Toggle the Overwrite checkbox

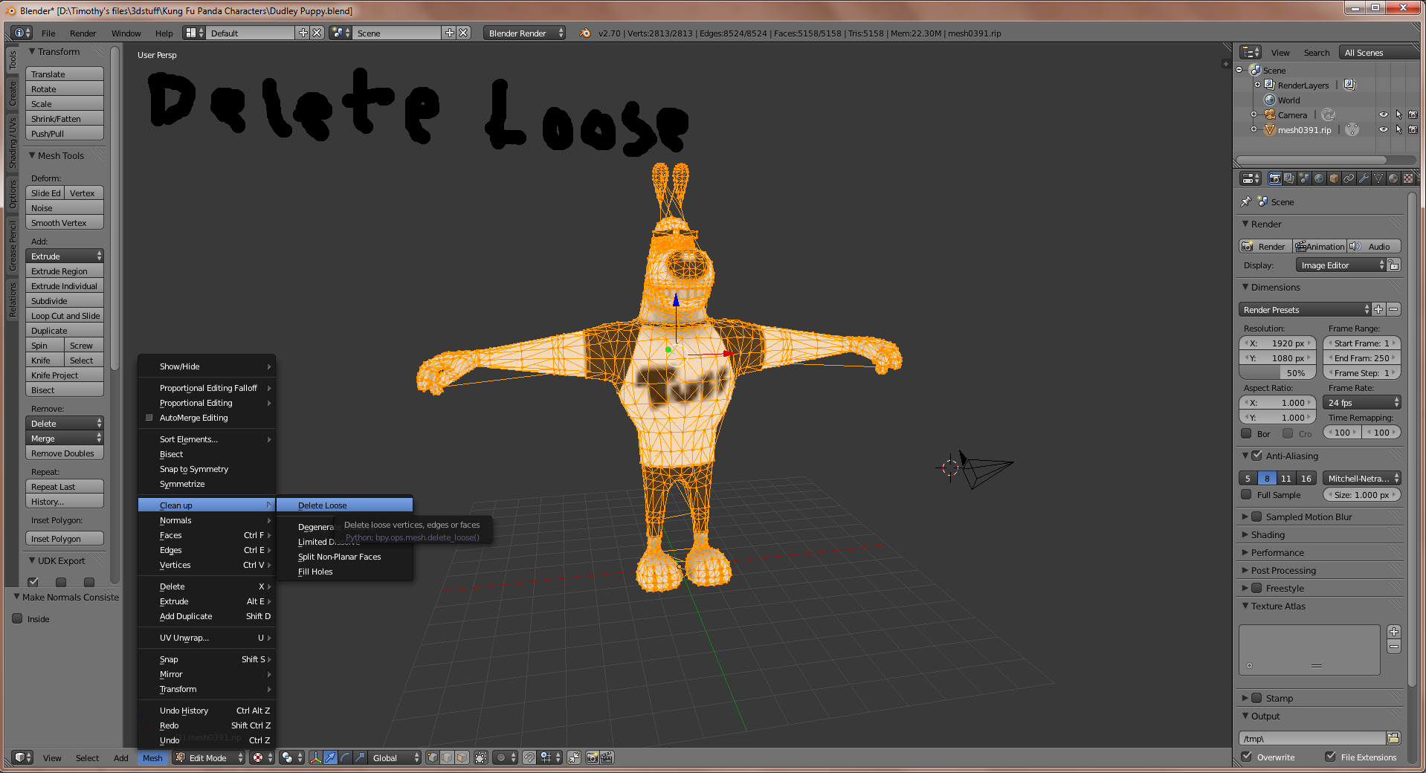coord(1247,757)
